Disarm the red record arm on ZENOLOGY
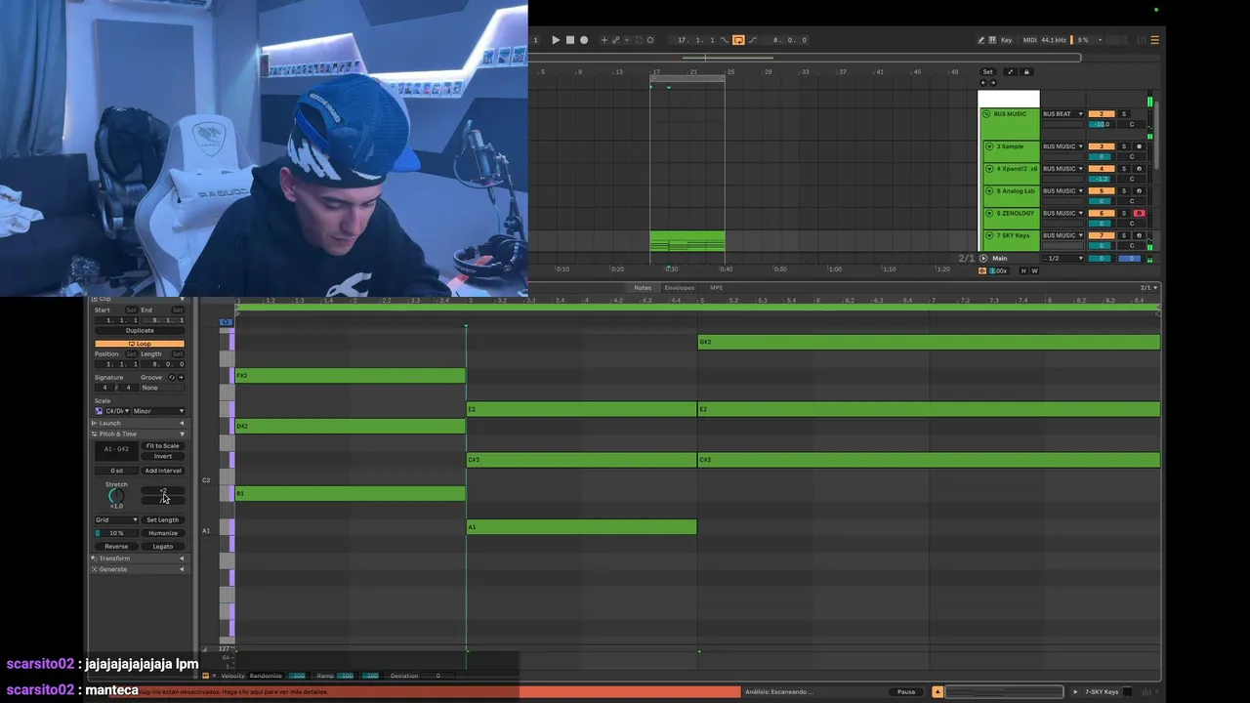This screenshot has height=703, width=1250. [x=1139, y=213]
